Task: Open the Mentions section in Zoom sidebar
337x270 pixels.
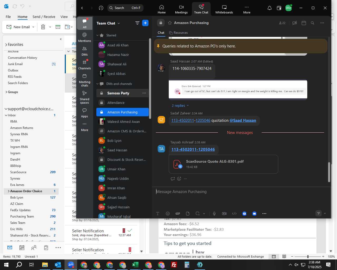Action: [x=85, y=37]
